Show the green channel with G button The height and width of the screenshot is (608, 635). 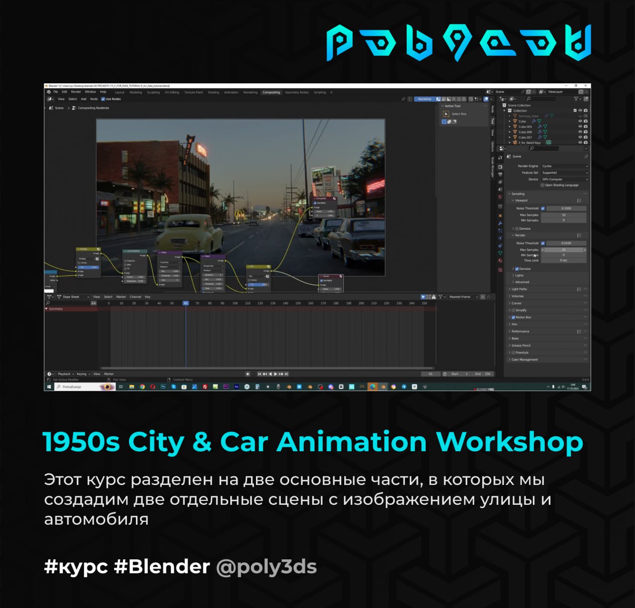[459, 99]
